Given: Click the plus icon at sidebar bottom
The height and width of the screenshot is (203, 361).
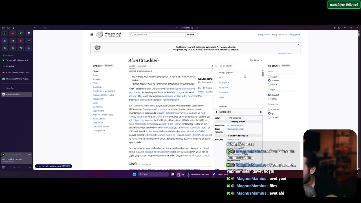Looking at the screenshot, I should pyautogui.click(x=30, y=167).
